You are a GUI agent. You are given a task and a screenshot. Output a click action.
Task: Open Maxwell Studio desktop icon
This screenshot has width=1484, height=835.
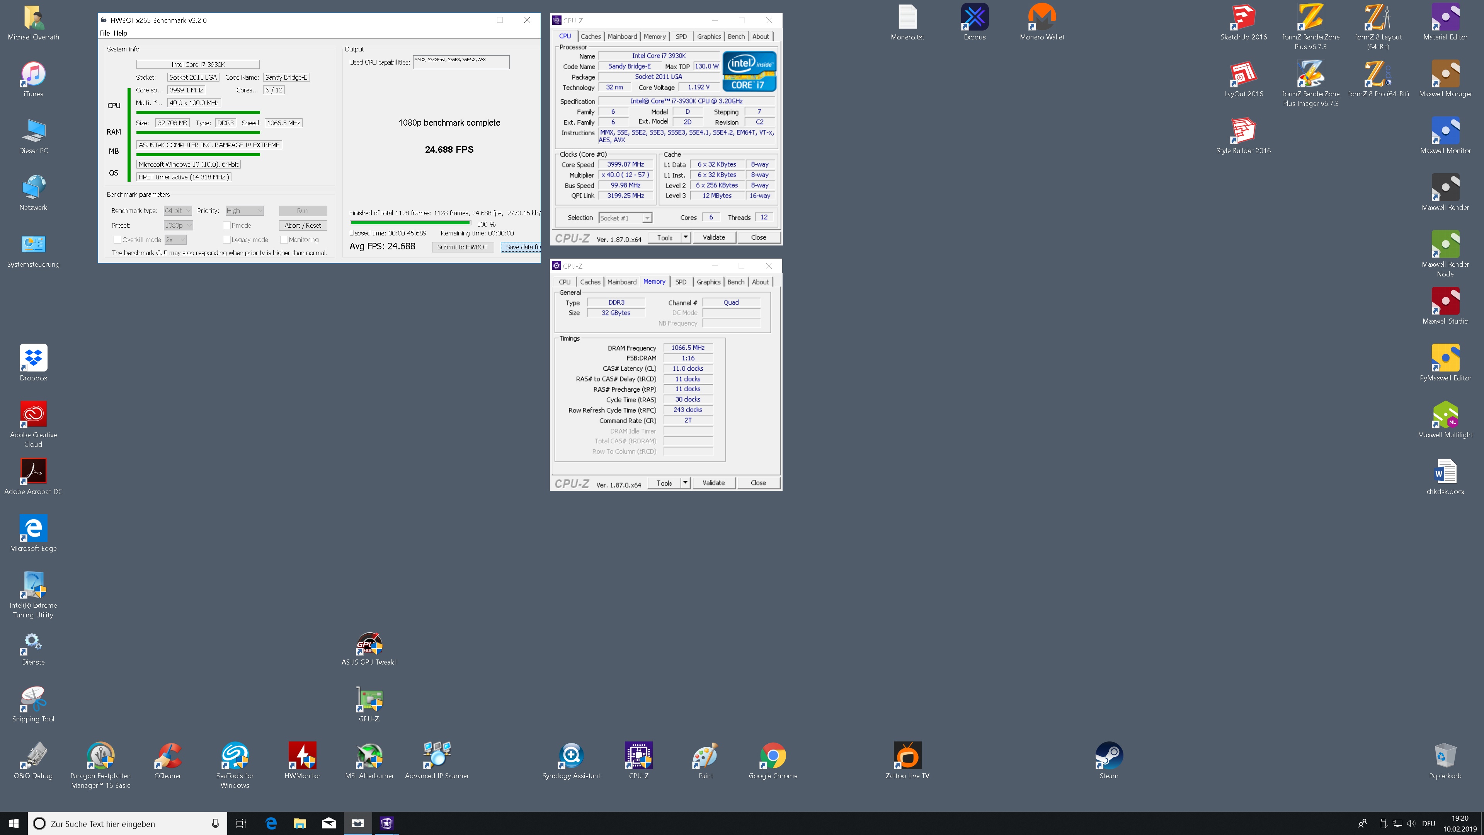pos(1445,306)
